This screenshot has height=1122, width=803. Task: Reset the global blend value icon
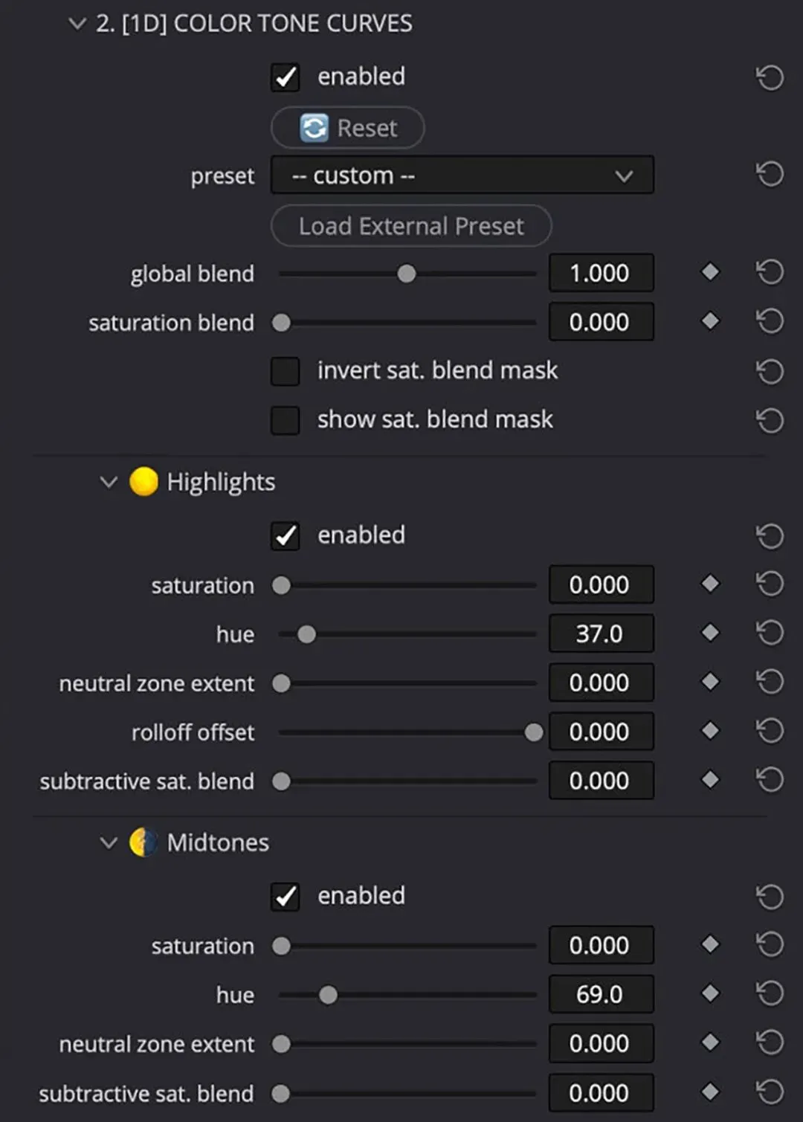coord(770,273)
